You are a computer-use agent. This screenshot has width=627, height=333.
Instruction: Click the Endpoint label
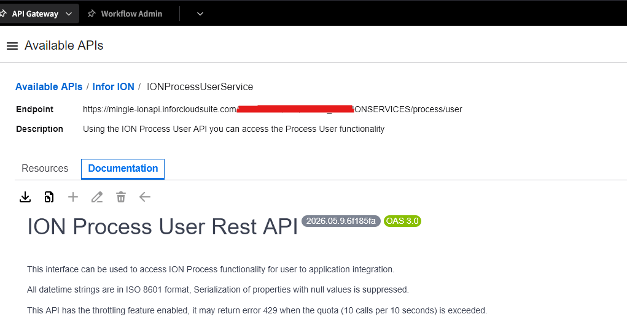pyautogui.click(x=35, y=109)
